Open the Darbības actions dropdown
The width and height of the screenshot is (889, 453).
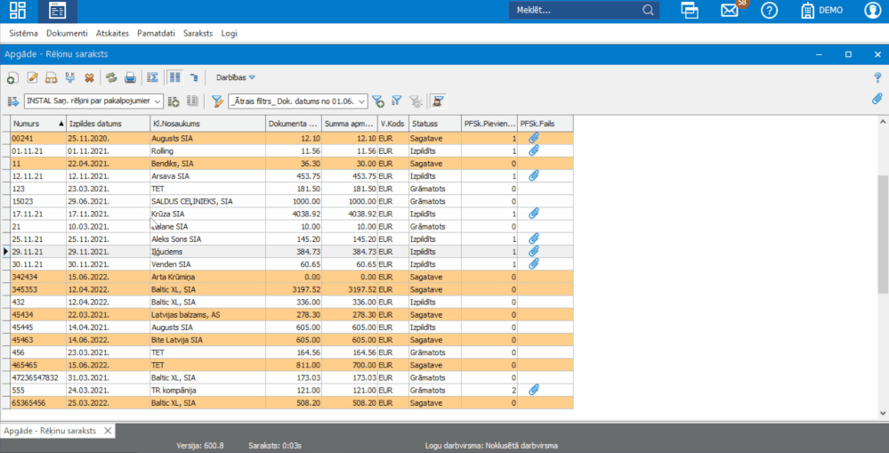(235, 77)
